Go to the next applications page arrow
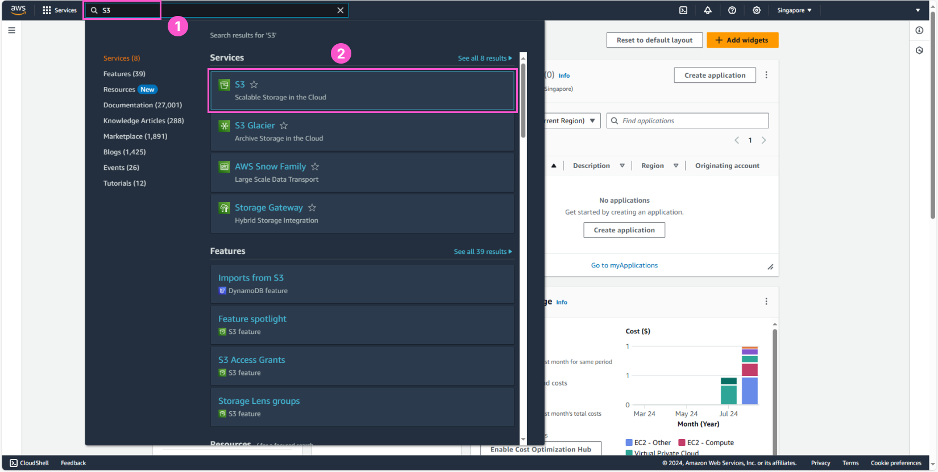The height and width of the screenshot is (472, 938). pyautogui.click(x=763, y=140)
